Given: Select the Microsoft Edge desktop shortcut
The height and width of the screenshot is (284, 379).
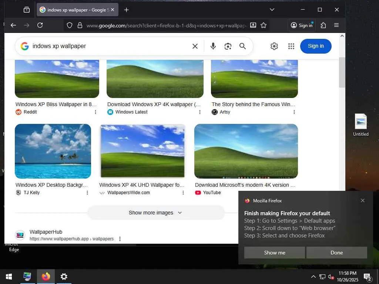Looking at the screenshot, I should [x=14, y=247].
